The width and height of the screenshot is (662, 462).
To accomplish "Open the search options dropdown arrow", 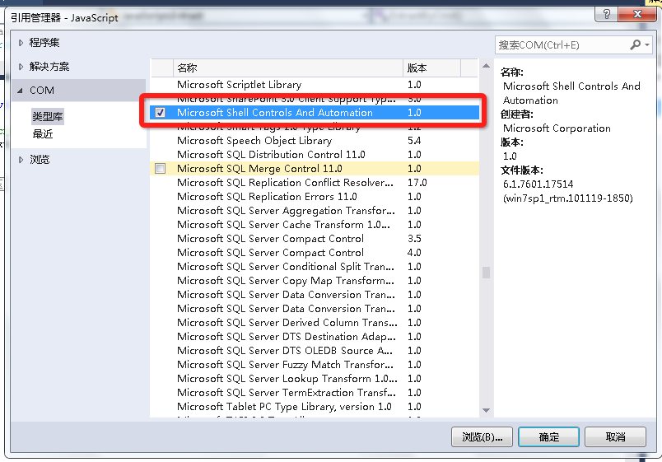I will pyautogui.click(x=647, y=44).
